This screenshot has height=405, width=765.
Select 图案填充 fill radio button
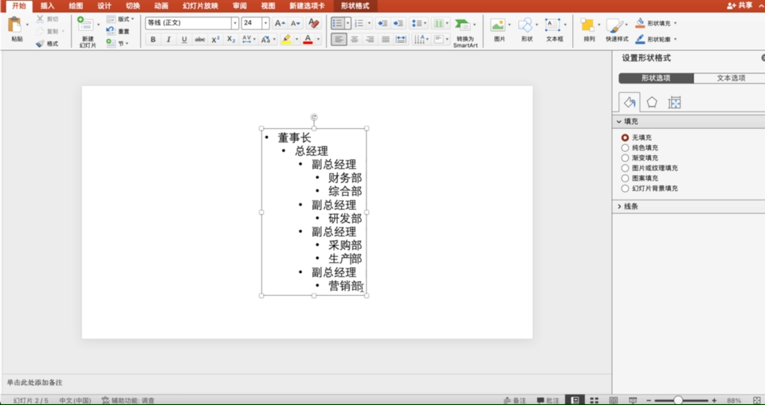(x=625, y=178)
